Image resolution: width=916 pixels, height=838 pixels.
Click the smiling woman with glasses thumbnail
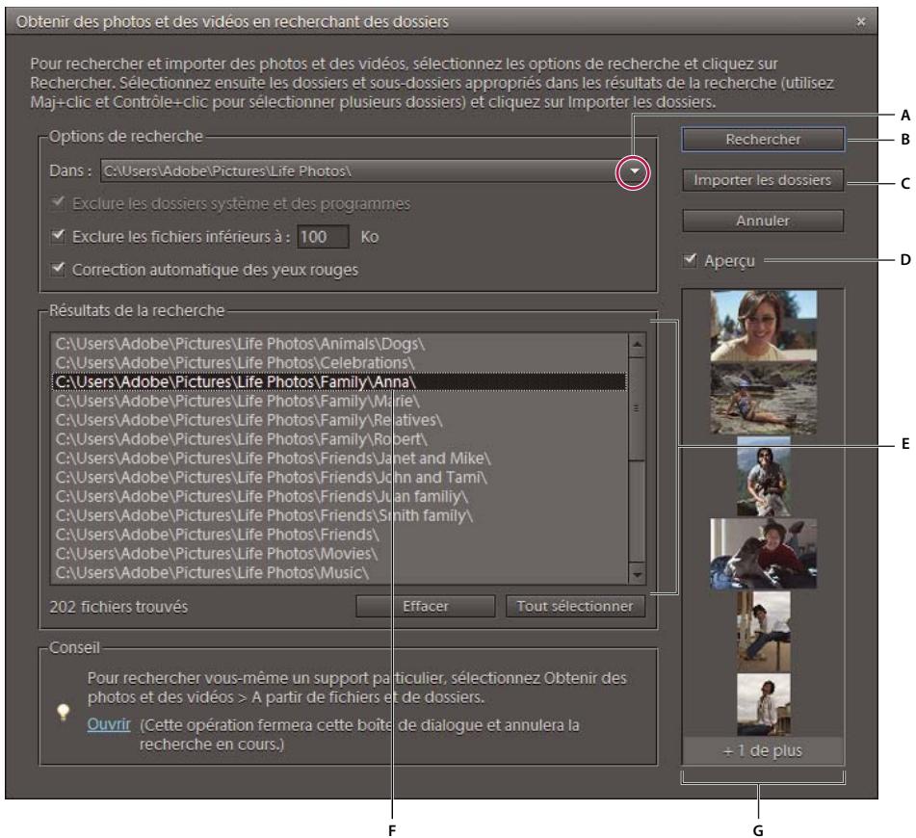coord(764,327)
